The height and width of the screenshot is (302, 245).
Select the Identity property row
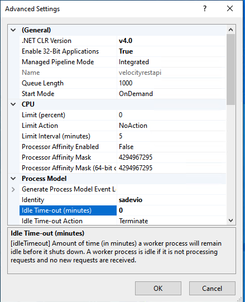click(x=123, y=200)
